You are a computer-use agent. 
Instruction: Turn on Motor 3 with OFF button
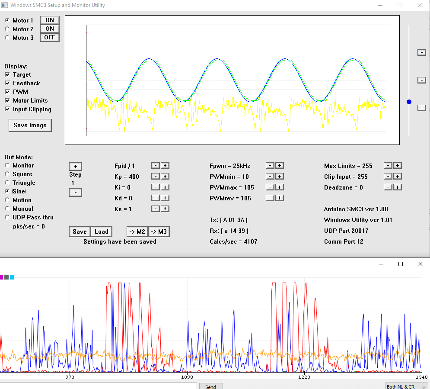(50, 38)
